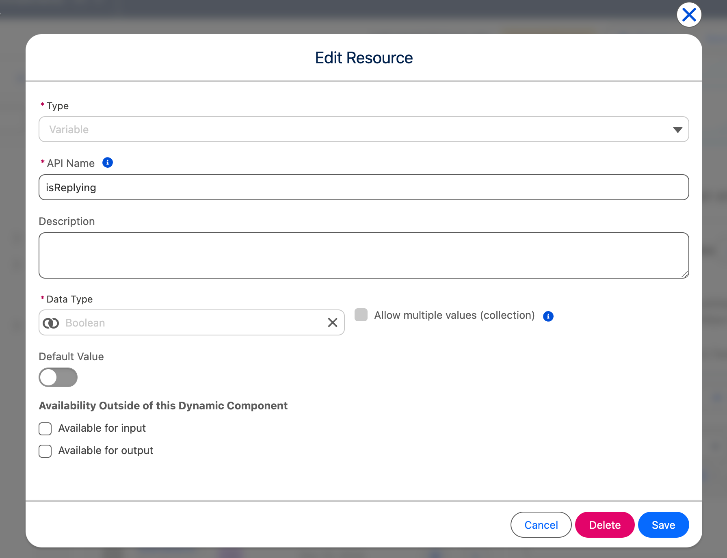Open the Variable resource type field
The image size is (727, 558).
pos(357,130)
